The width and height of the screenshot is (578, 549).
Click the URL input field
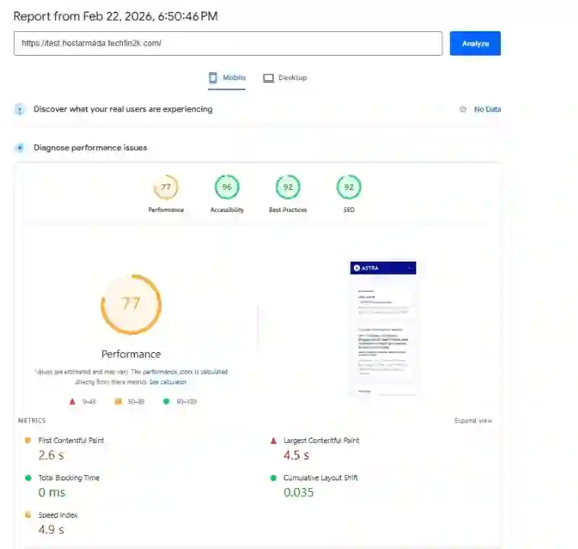point(228,43)
